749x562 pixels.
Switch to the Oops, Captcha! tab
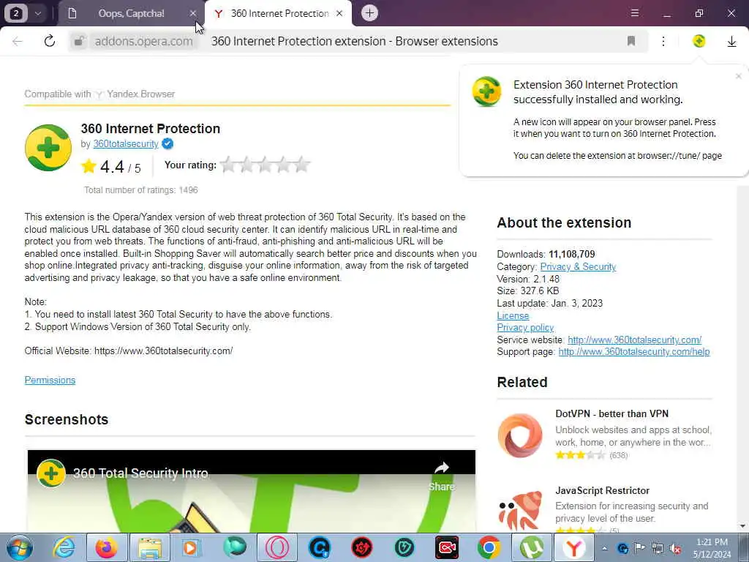pos(131,13)
